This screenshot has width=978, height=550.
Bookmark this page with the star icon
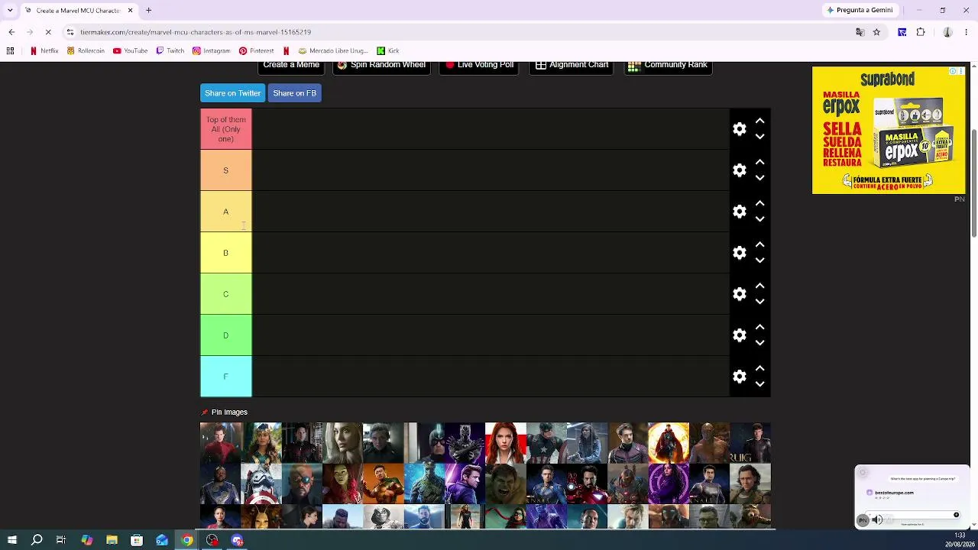click(x=876, y=32)
